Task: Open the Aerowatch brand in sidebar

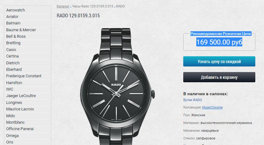Action: [16, 10]
